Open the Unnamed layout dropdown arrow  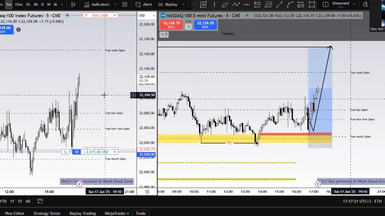click(354, 4)
